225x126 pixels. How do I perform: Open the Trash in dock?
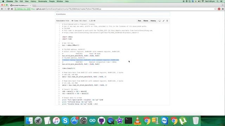coord(195,120)
